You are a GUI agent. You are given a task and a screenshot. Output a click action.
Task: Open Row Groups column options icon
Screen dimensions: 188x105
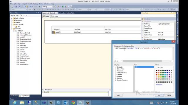[110, 90]
